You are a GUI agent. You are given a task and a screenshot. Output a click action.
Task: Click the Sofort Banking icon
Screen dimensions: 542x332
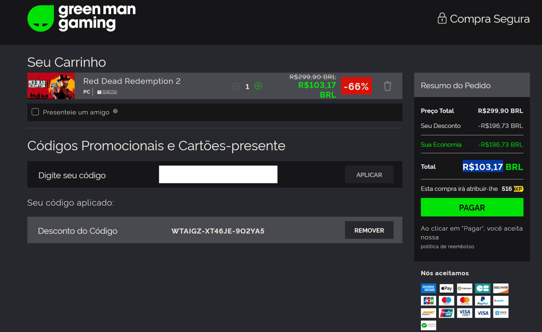tap(428, 313)
